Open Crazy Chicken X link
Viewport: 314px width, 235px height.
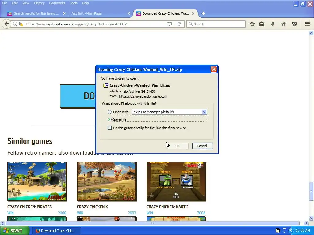92,207
